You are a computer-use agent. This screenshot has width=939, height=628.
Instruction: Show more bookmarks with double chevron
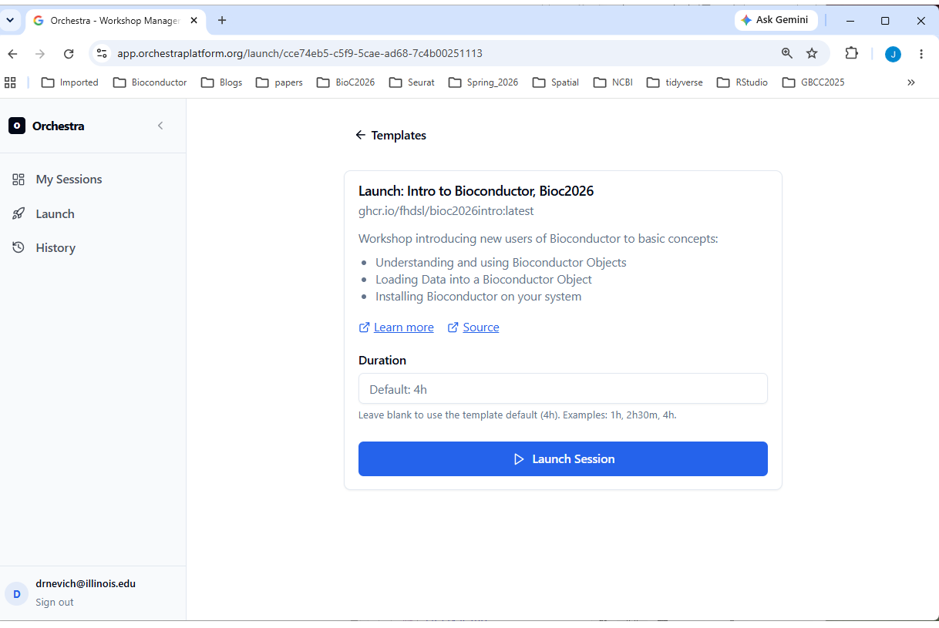(911, 82)
